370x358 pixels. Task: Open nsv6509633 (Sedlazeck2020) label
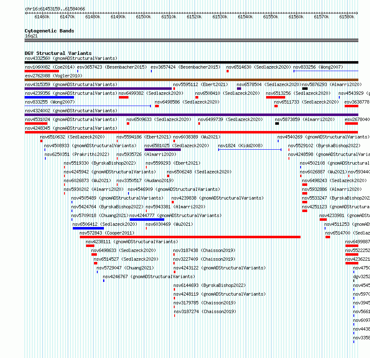(159, 119)
